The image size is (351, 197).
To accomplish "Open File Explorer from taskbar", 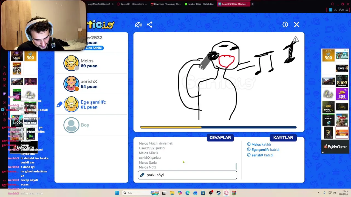I will point(172,193).
